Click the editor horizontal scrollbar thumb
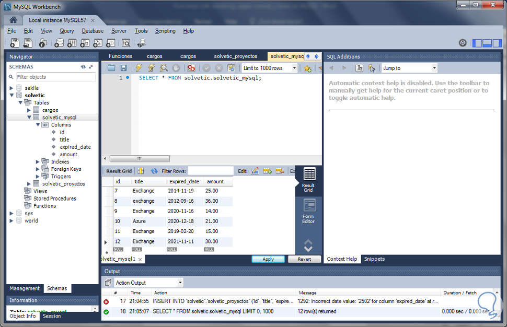 140,159
